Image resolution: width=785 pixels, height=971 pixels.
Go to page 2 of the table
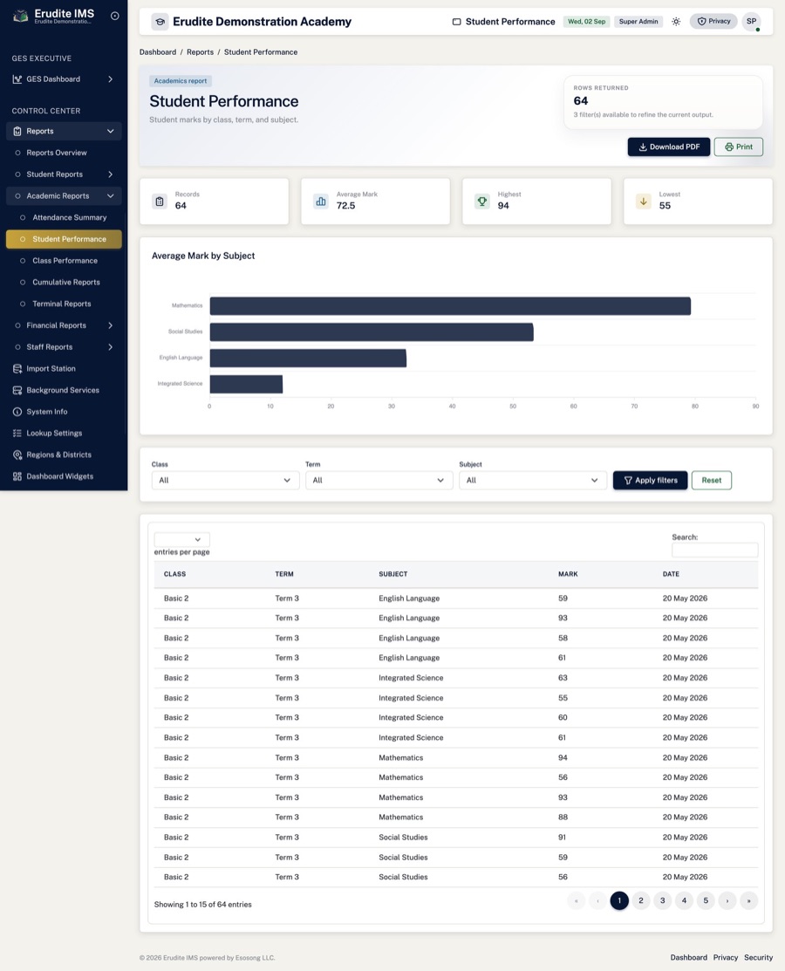[641, 900]
